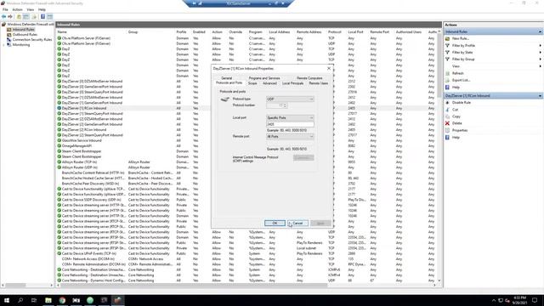Click the Filter by Group funnel icon

[x=448, y=59]
